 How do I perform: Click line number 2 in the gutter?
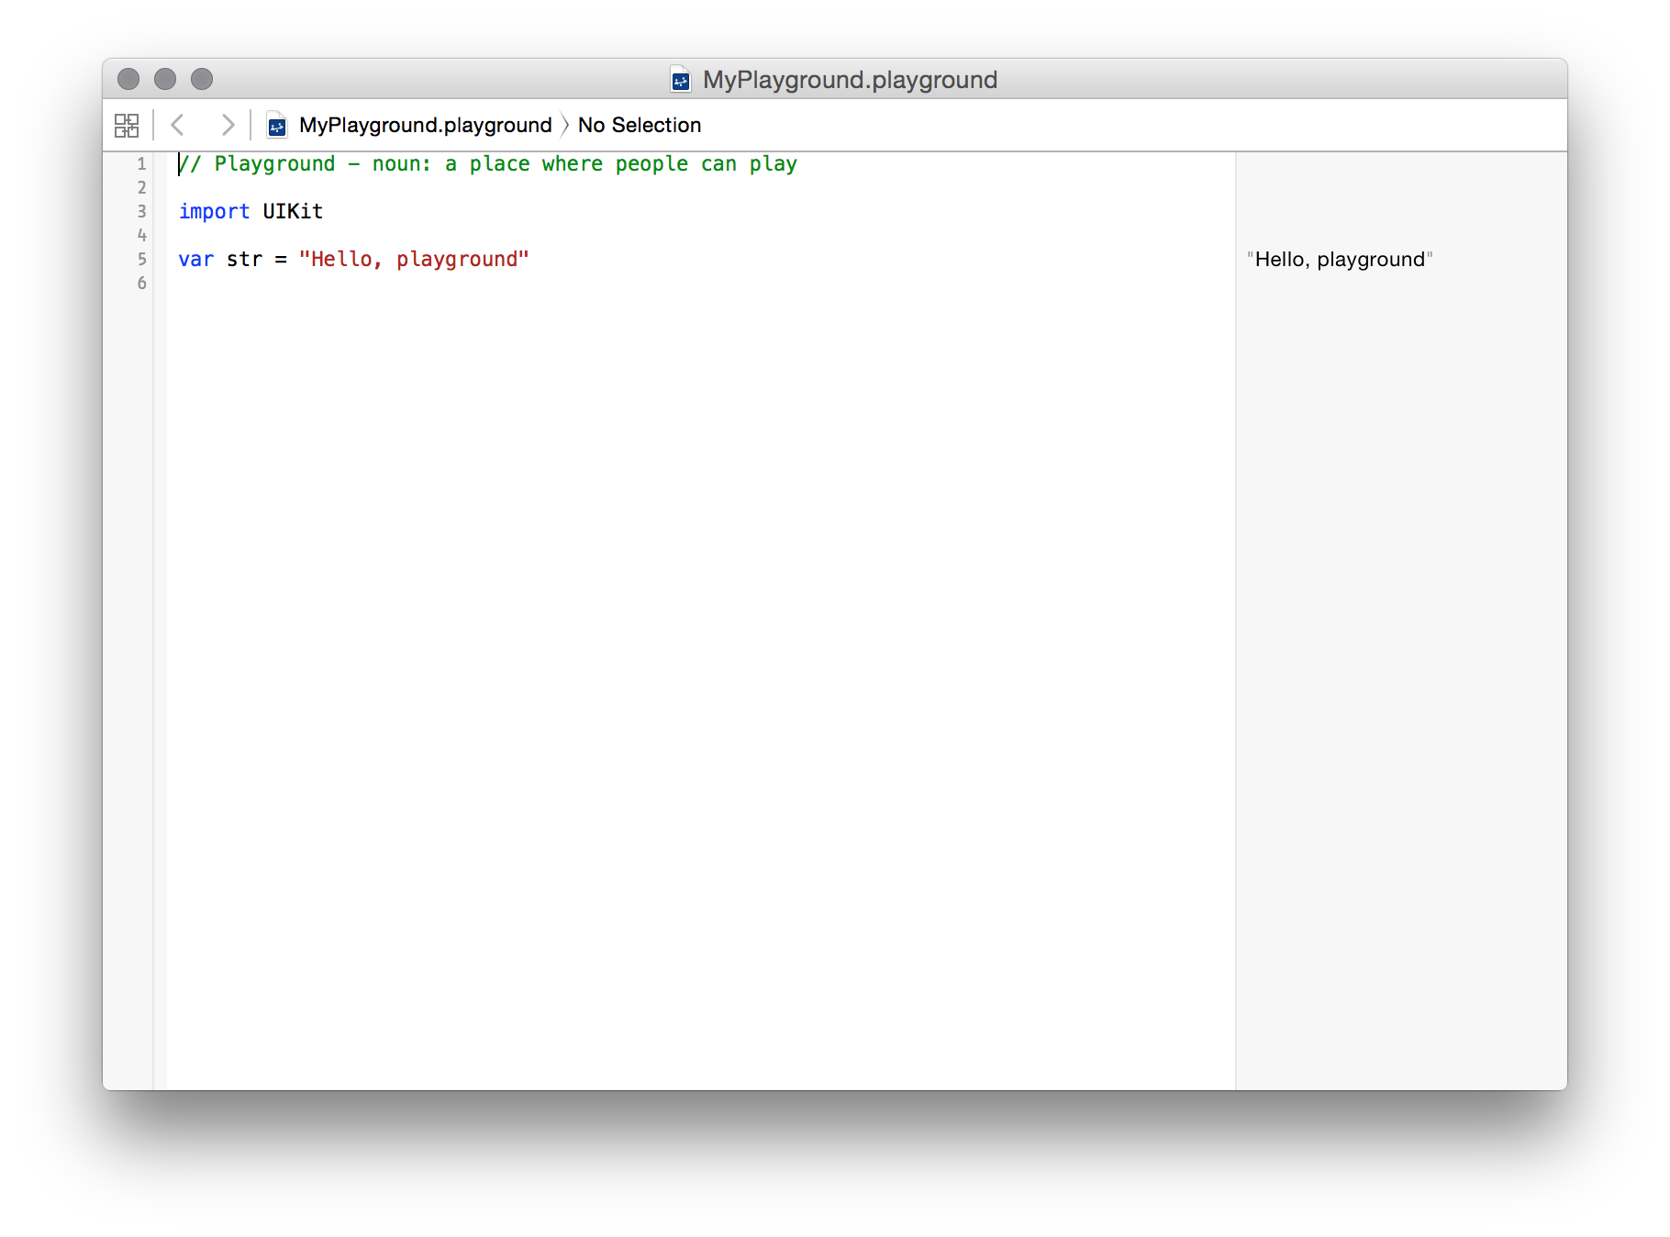[142, 188]
